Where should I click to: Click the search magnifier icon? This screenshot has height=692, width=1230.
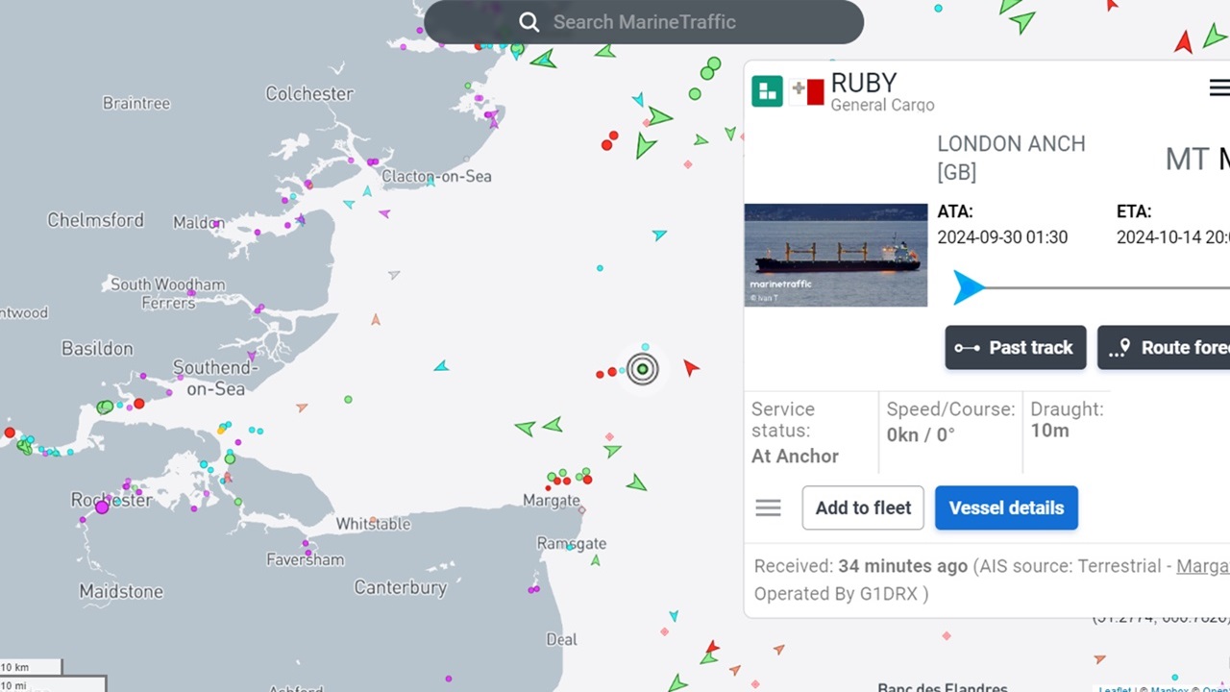[x=529, y=22]
